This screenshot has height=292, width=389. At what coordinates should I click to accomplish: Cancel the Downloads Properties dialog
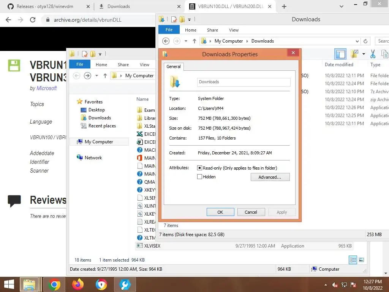click(251, 212)
